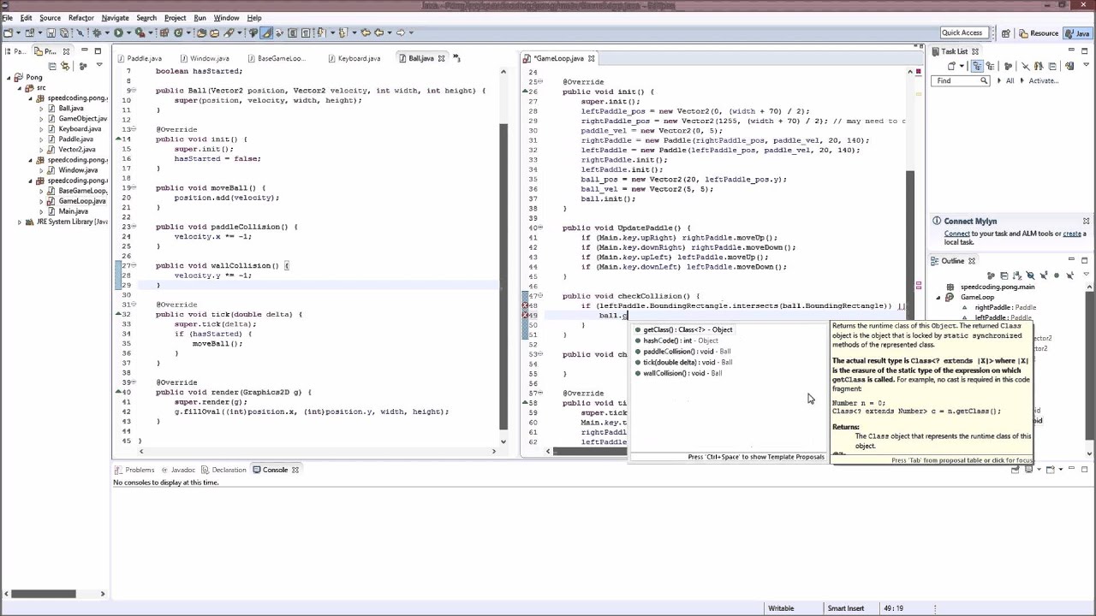Viewport: 1096px width, 616px height.
Task: Switch to the Java perspective
Action: [x=1078, y=33]
